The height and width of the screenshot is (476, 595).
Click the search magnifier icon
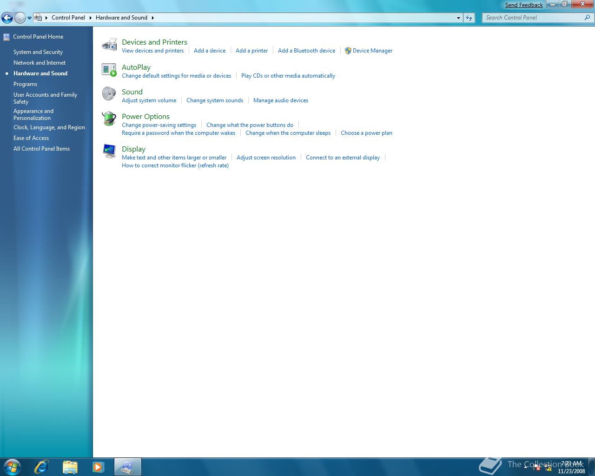[587, 18]
